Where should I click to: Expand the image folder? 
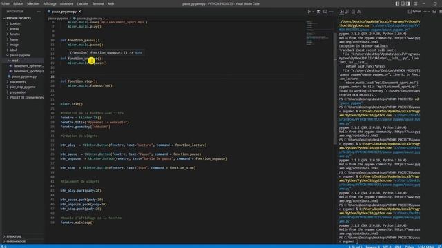pyautogui.click(x=14, y=45)
